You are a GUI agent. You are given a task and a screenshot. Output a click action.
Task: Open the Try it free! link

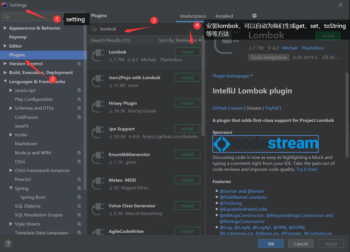click(307, 169)
